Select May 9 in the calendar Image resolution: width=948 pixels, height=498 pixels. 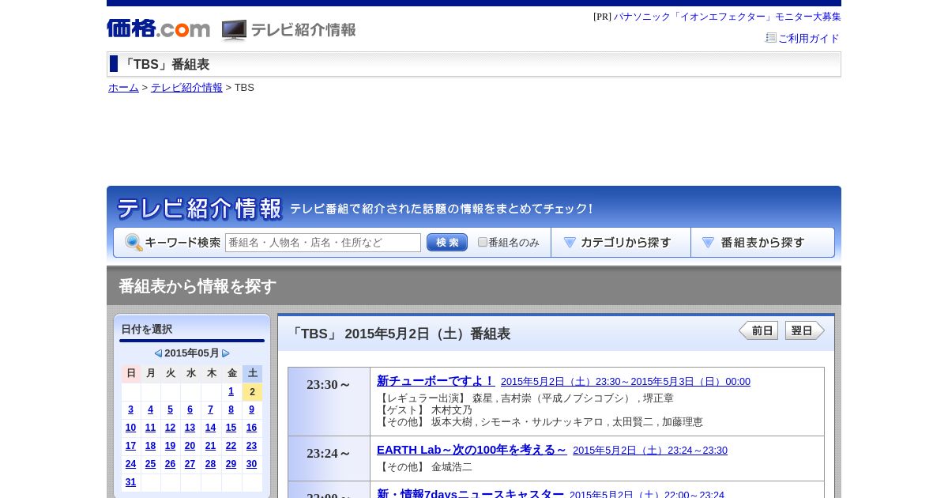[x=252, y=409]
